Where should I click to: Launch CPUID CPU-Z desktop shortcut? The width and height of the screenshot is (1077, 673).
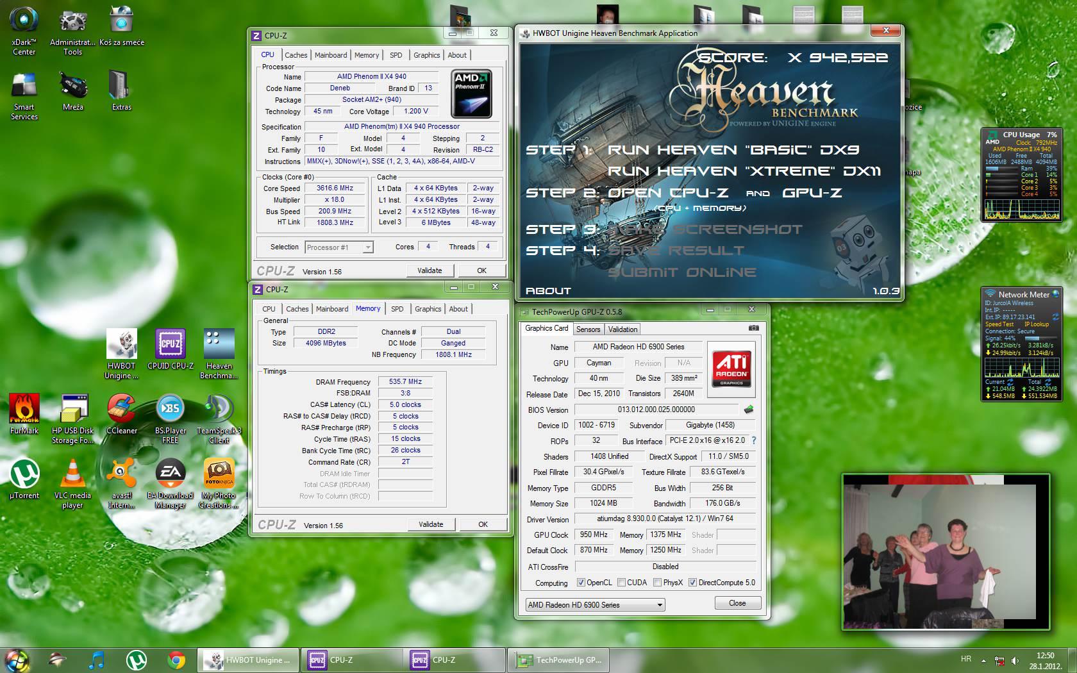point(170,349)
